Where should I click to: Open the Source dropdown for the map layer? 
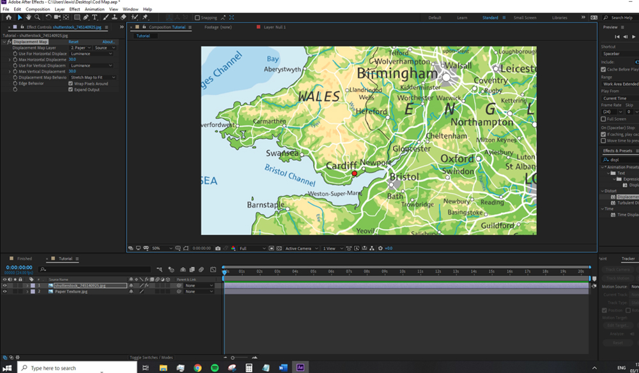(x=105, y=48)
